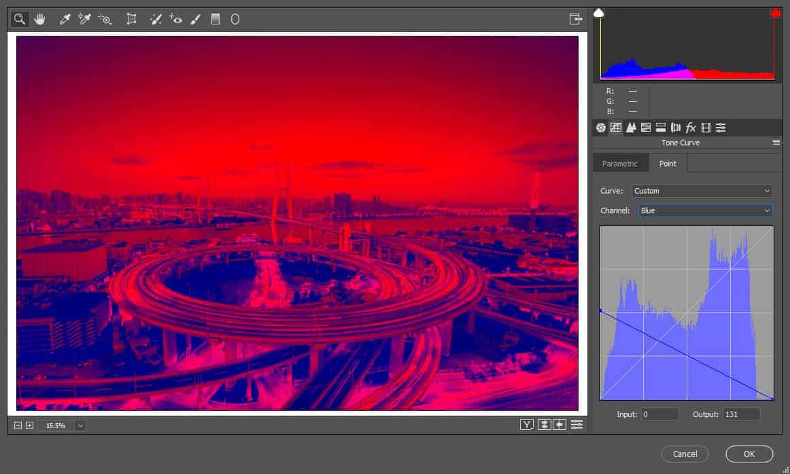Open the Curve preset dropdown
Image resolution: width=790 pixels, height=474 pixels.
702,191
